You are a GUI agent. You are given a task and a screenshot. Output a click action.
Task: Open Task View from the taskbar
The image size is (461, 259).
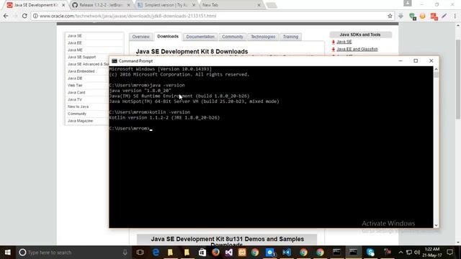[140, 253]
